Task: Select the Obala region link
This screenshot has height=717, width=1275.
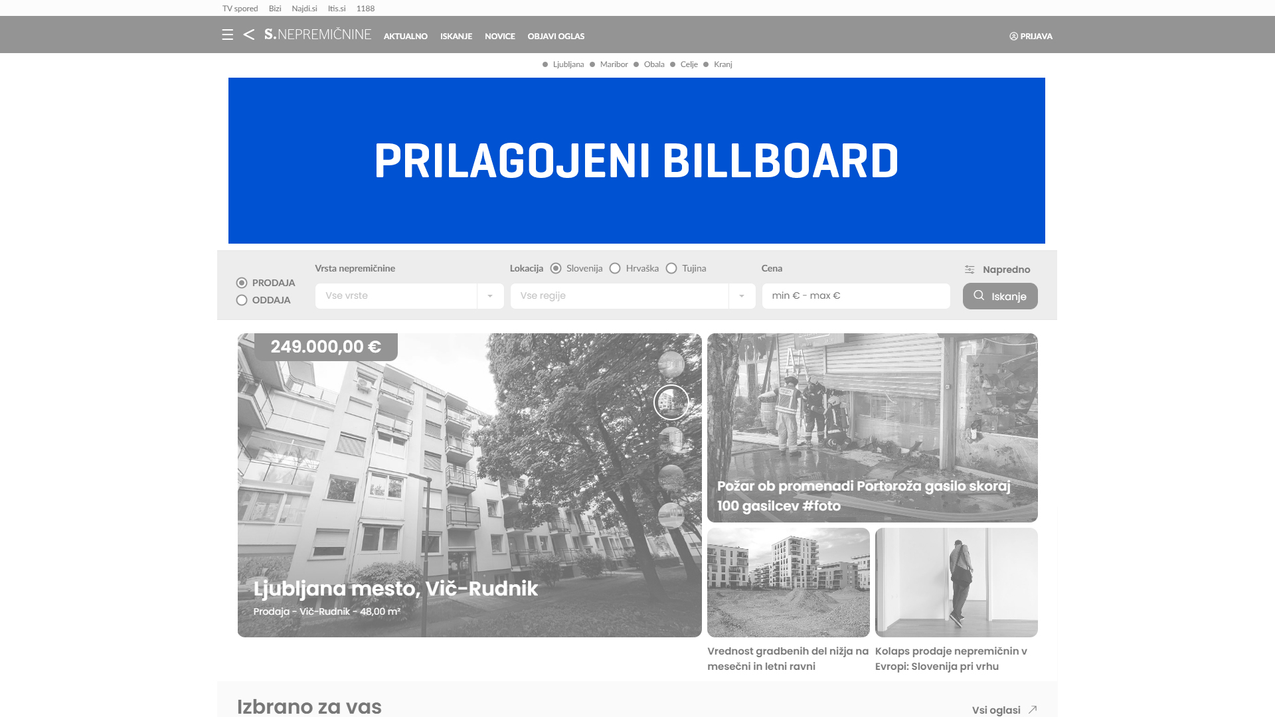Action: pyautogui.click(x=654, y=64)
